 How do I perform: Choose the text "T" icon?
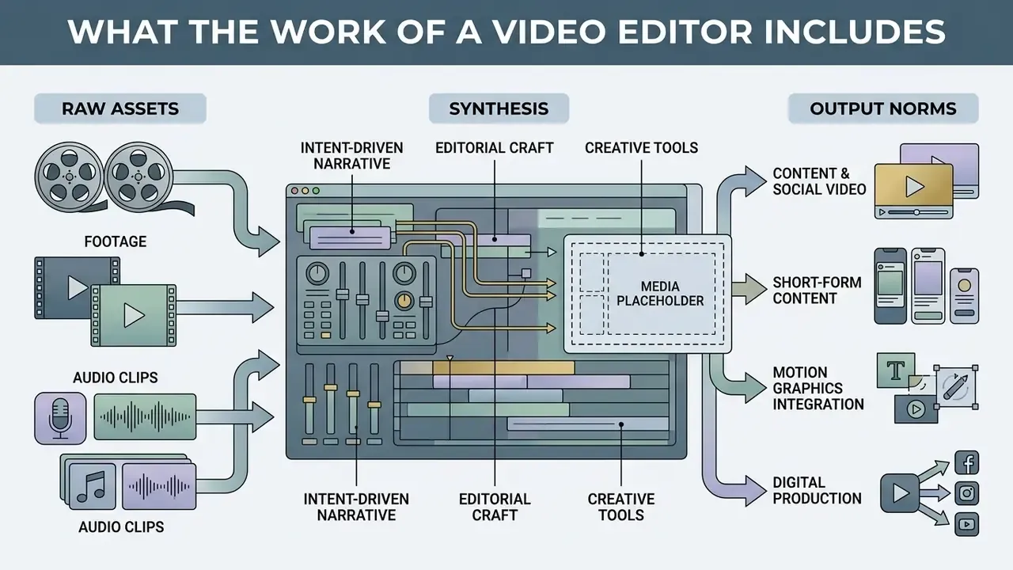point(897,370)
